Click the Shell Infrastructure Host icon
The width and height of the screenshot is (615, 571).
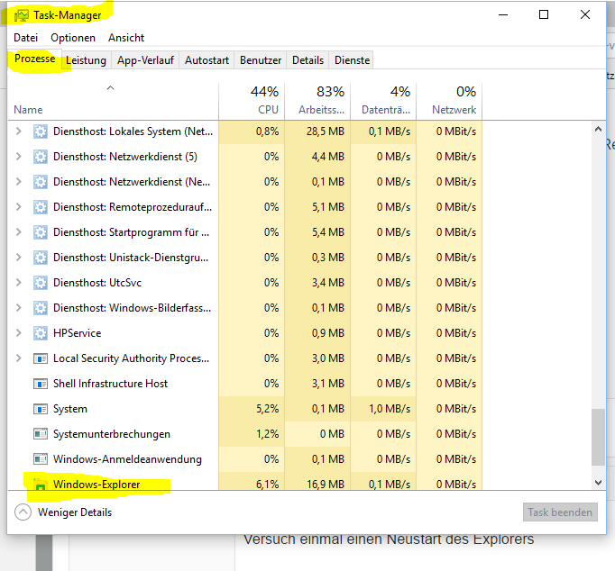(41, 384)
